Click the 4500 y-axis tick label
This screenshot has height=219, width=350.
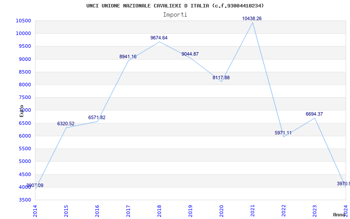point(24,174)
